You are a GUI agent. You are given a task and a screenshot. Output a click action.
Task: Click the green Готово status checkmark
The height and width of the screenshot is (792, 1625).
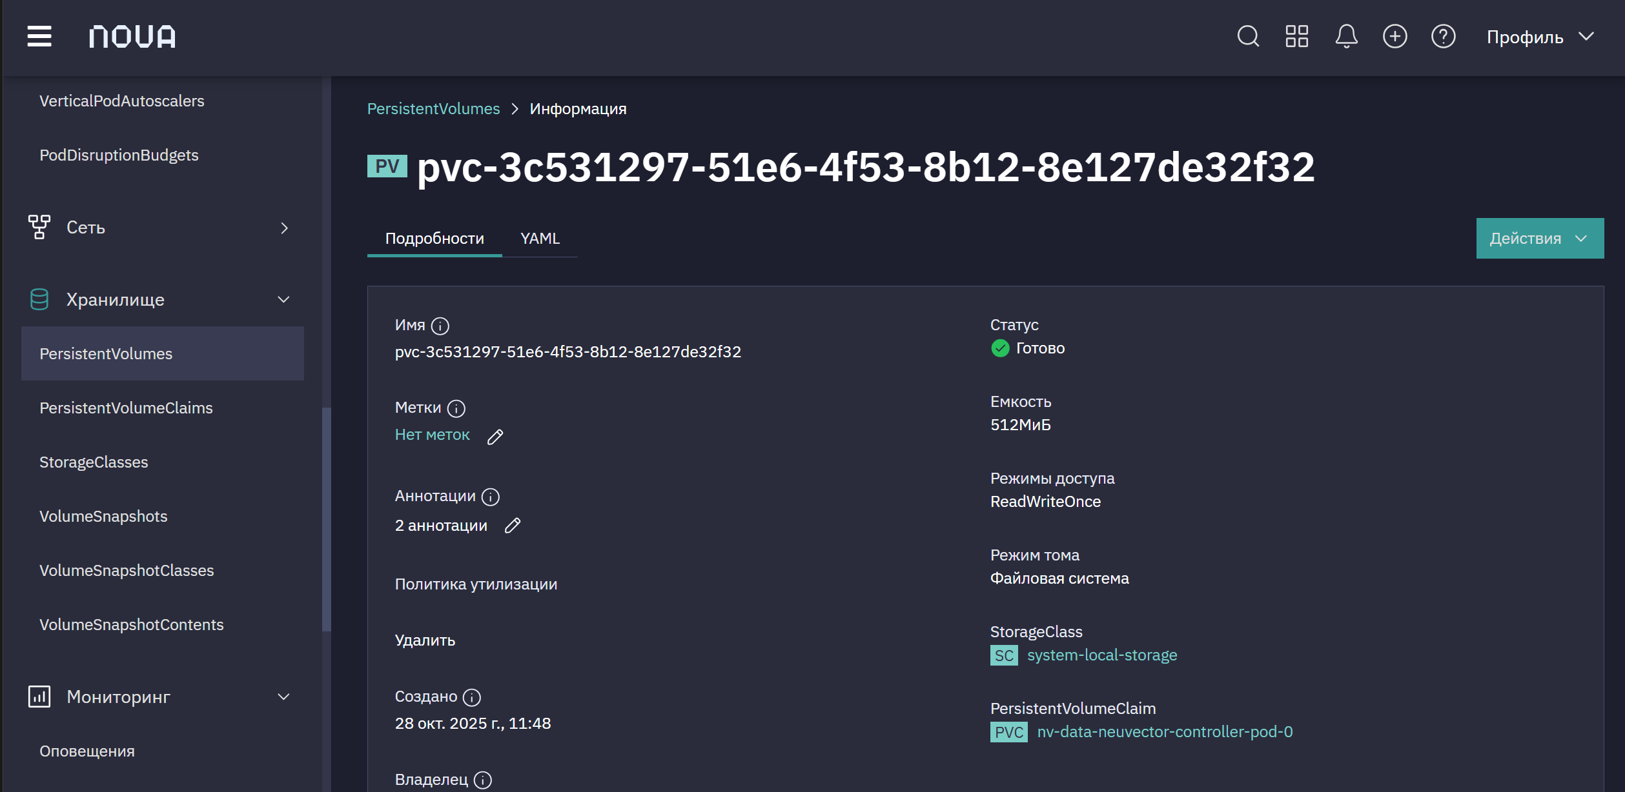pos(1000,348)
